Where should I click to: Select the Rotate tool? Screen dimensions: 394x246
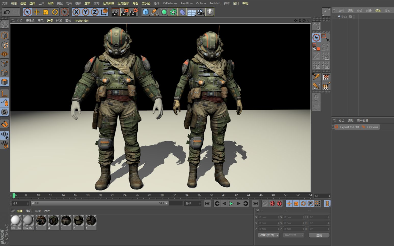[55, 12]
